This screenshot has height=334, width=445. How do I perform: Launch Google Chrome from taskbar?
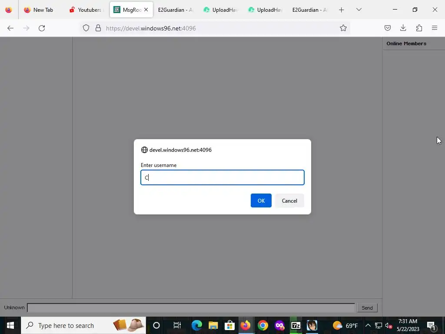(263, 325)
